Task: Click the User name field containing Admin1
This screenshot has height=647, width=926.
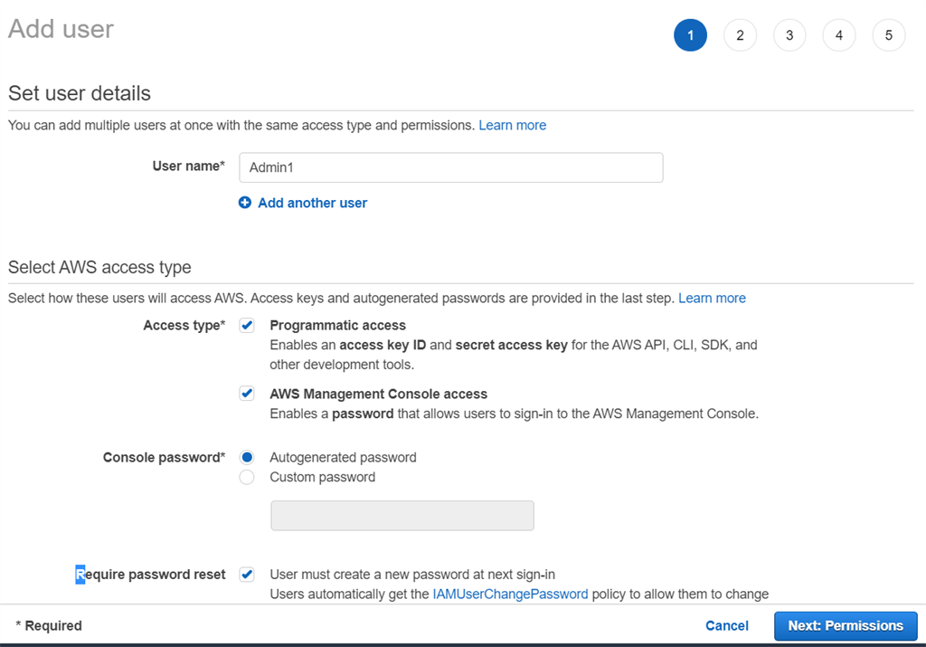Action: pyautogui.click(x=450, y=167)
